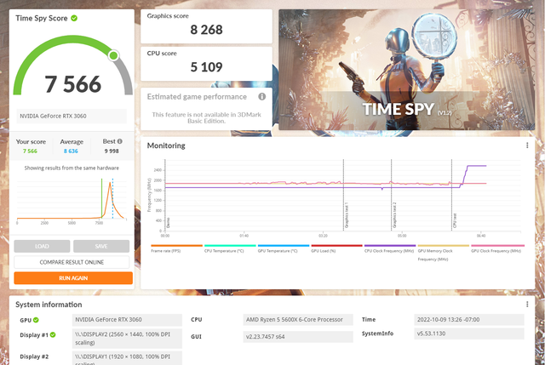Click AMD Ryzen 5 5600X processor field

coord(298,320)
